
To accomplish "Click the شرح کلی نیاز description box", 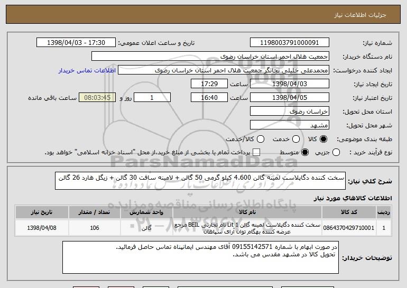I will coord(200,181).
